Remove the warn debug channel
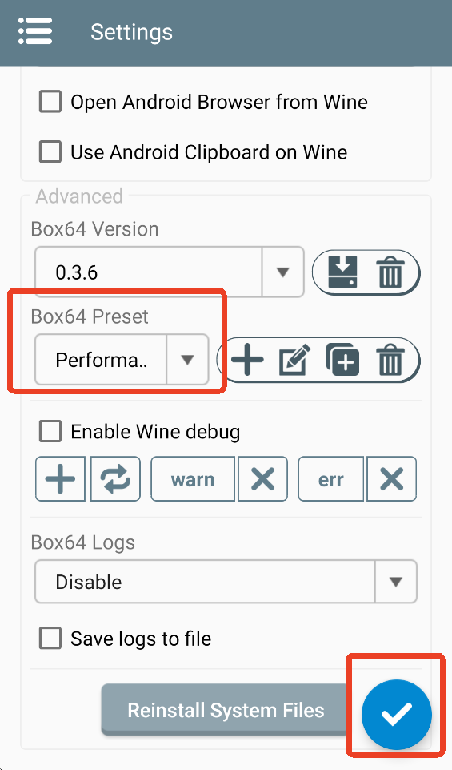The width and height of the screenshot is (452, 770). [x=262, y=479]
